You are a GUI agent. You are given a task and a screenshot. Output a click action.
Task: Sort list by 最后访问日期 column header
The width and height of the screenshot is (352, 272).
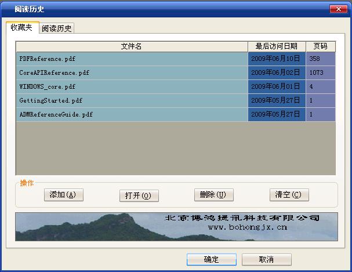tap(277, 46)
